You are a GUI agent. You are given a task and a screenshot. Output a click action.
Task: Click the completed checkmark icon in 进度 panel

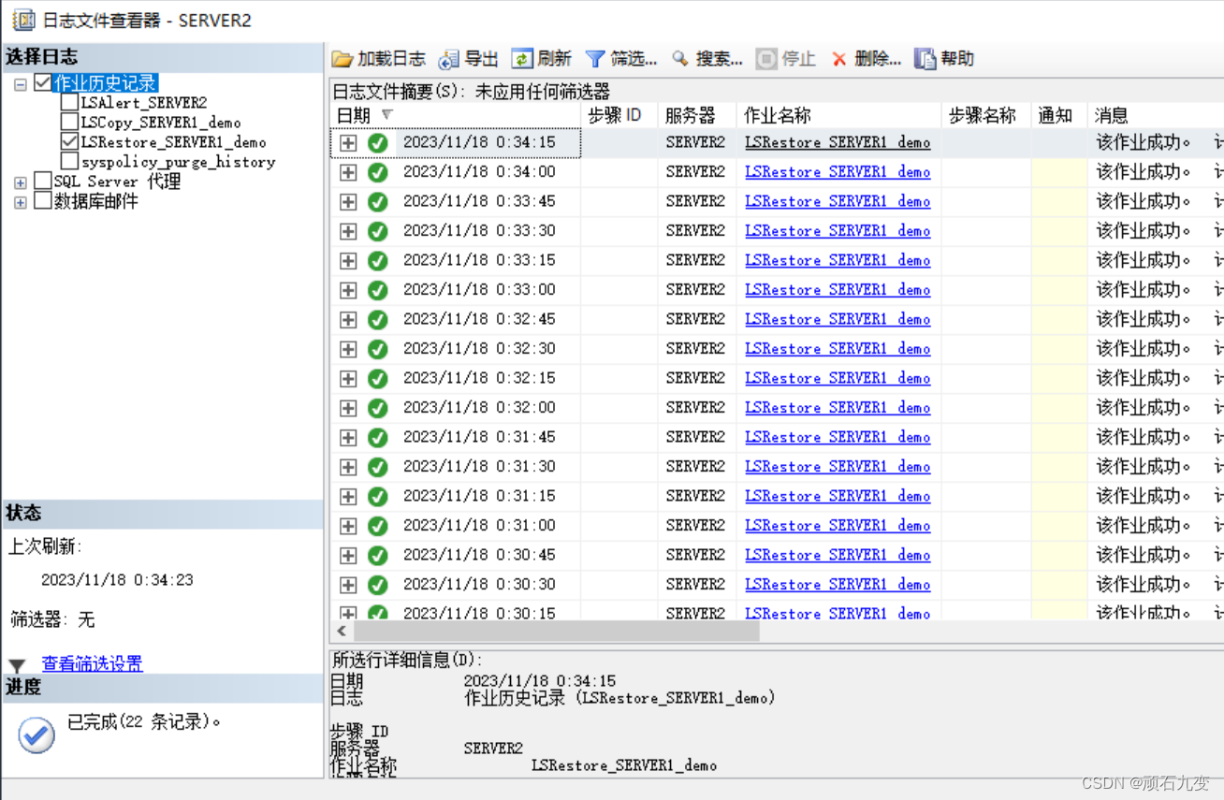(x=36, y=735)
